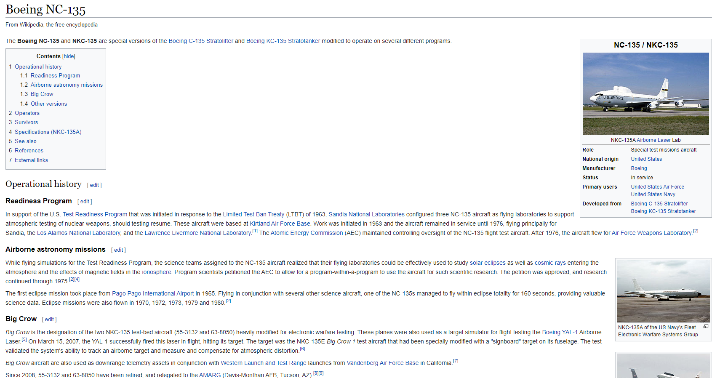Jump to Other versions contents entry
Viewport: 720px width, 378px height.
coord(49,104)
